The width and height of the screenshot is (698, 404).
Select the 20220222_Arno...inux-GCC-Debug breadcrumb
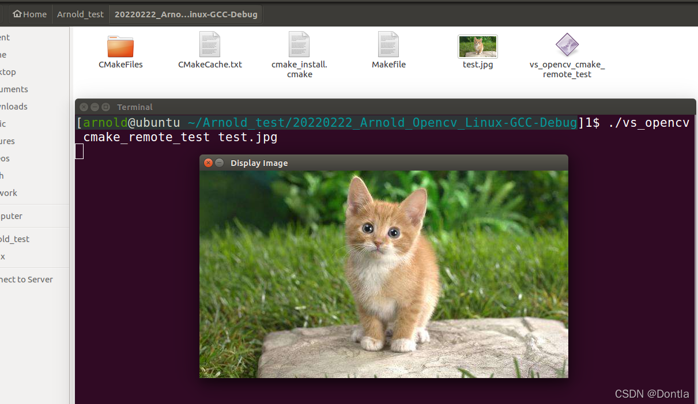tap(186, 14)
